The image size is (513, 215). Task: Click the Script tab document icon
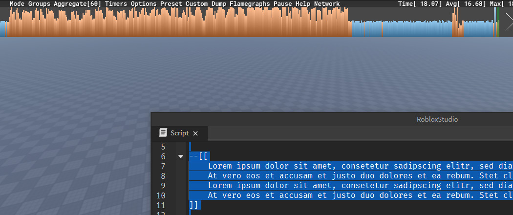click(x=163, y=132)
